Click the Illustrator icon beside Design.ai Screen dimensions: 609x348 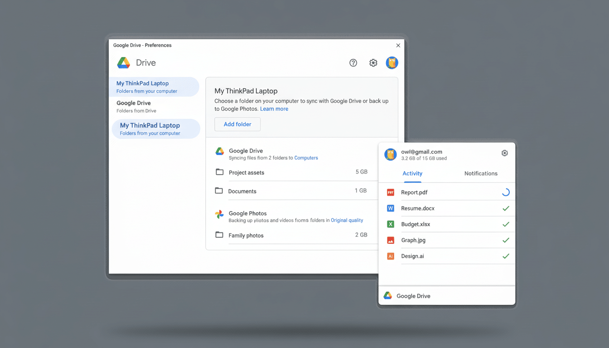[x=390, y=256]
